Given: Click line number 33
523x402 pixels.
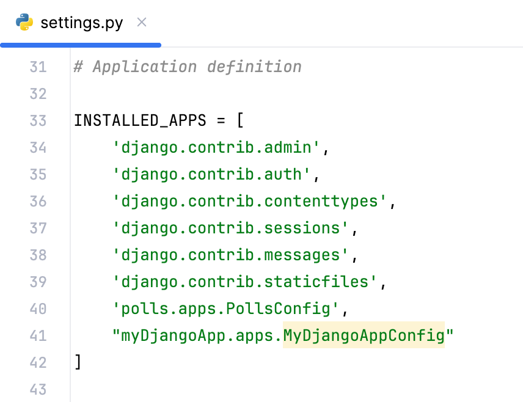Looking at the screenshot, I should [x=38, y=120].
